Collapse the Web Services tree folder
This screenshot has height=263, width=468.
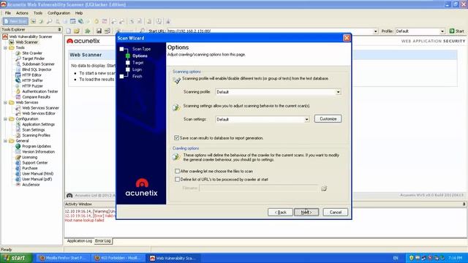pos(5,102)
